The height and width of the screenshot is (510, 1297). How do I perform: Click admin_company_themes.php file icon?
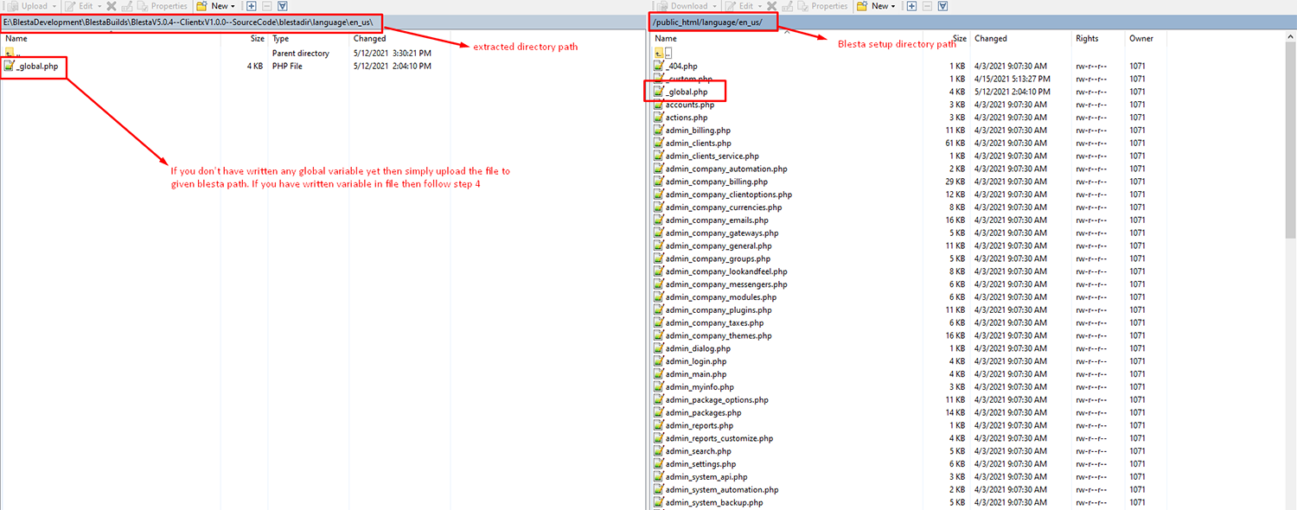tap(659, 335)
